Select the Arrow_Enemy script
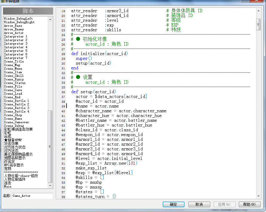 (x=14, y=29)
